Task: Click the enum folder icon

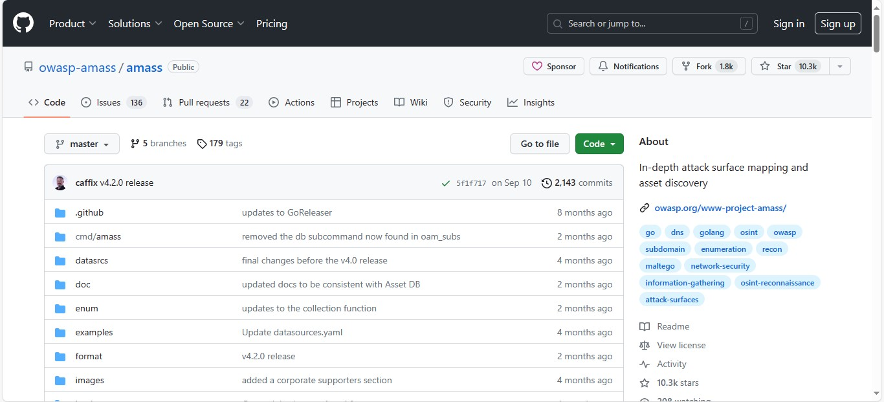Action: [x=60, y=309]
